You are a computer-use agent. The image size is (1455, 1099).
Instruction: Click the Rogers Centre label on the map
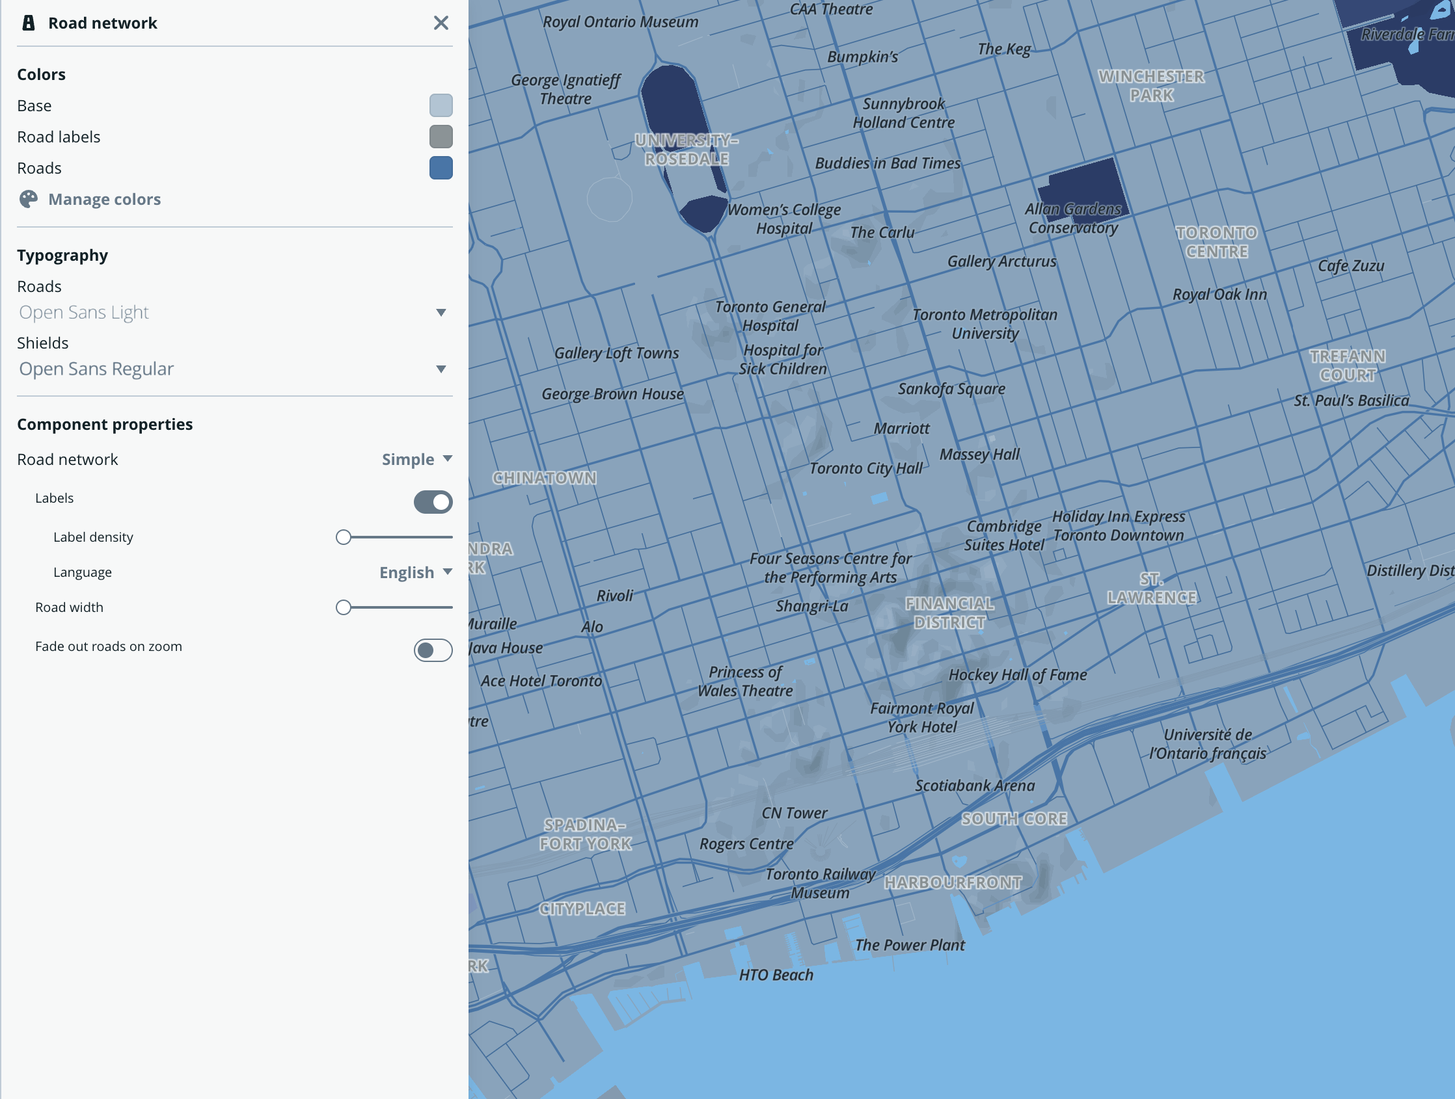(746, 844)
